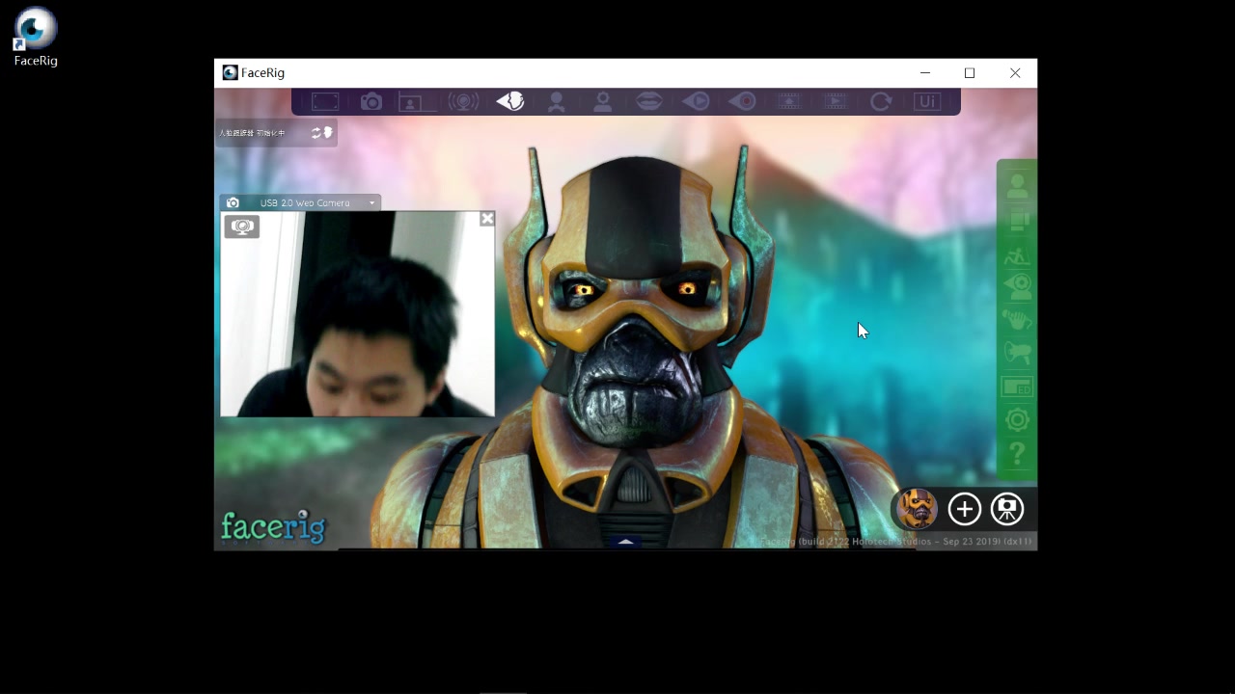Image resolution: width=1235 pixels, height=694 pixels.
Task: Click the camera on tripod button
Action: click(x=1007, y=509)
